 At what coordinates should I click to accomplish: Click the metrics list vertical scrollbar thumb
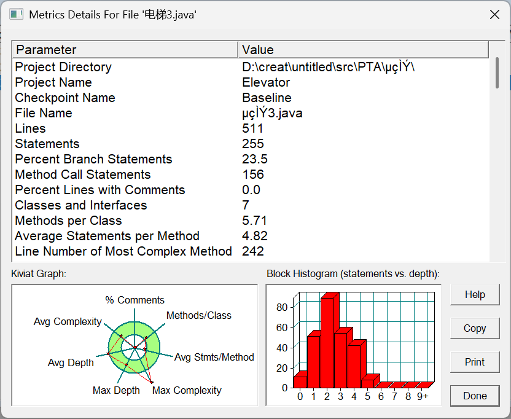[x=497, y=72]
